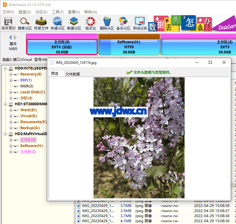The height and width of the screenshot is (224, 236).
Task: Expand the Documents(F:) partition node
Action: point(11,122)
